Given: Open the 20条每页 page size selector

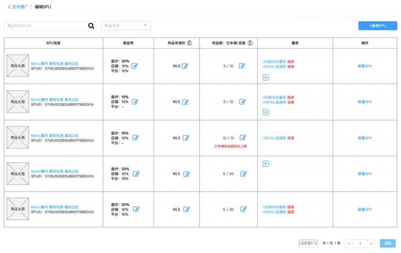Looking at the screenshot, I should point(308,243).
